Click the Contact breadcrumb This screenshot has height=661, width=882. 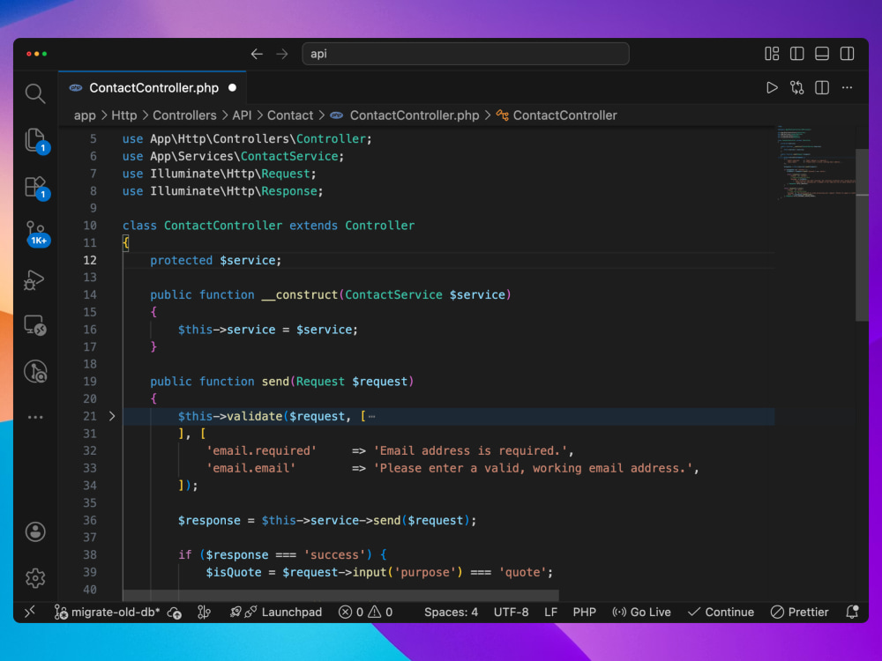click(x=289, y=115)
